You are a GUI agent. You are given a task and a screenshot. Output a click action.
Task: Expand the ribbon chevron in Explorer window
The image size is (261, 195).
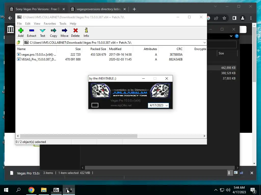point(231,36)
